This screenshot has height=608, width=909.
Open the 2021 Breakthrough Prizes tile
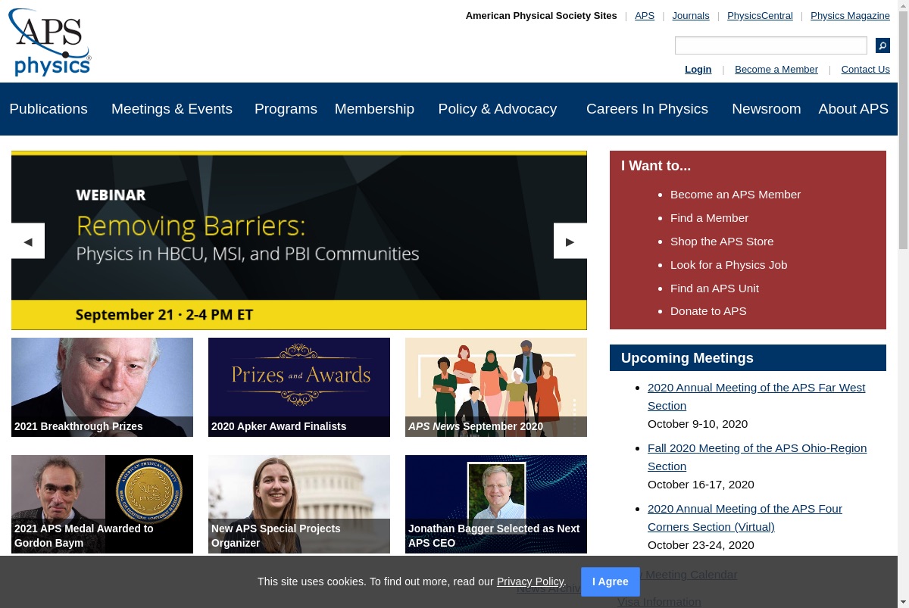(102, 387)
